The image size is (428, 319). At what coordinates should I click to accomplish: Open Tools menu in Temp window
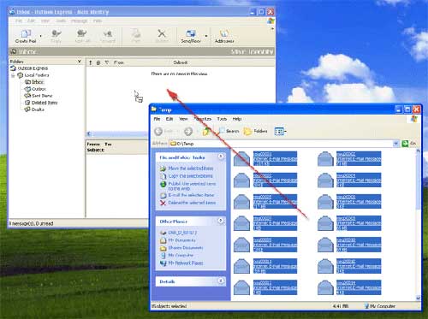click(222, 119)
